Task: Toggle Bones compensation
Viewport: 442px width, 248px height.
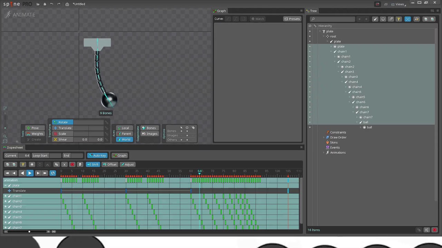Action: click(149, 128)
